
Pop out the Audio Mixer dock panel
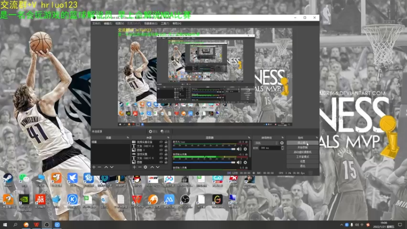click(x=249, y=137)
